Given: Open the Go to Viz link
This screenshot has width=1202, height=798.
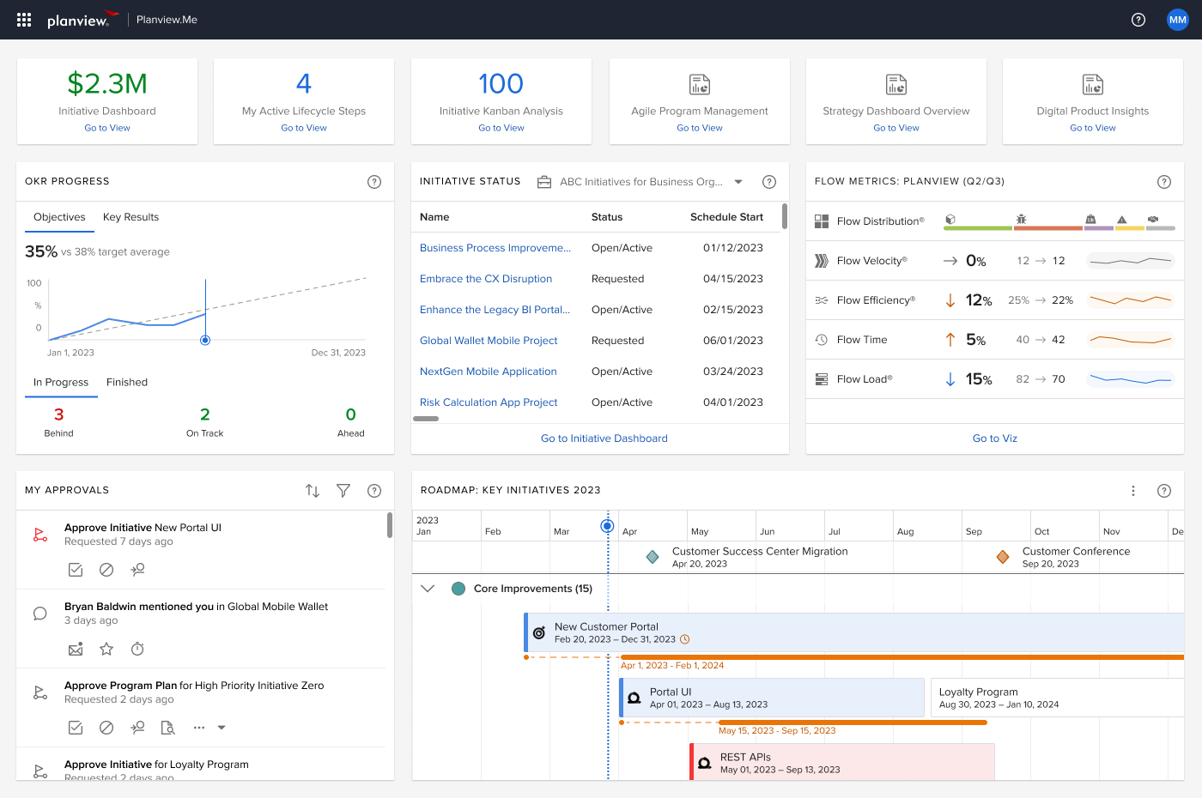Looking at the screenshot, I should 995,438.
